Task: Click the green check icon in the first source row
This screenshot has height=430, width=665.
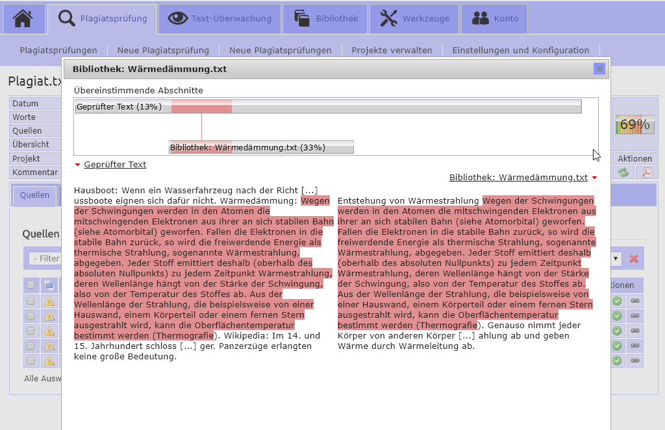Action: [x=617, y=301]
